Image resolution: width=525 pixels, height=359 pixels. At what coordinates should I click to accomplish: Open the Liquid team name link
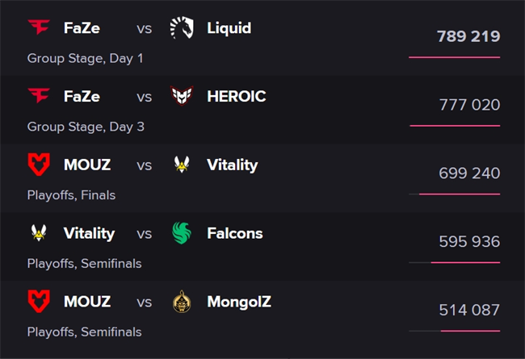point(229,27)
